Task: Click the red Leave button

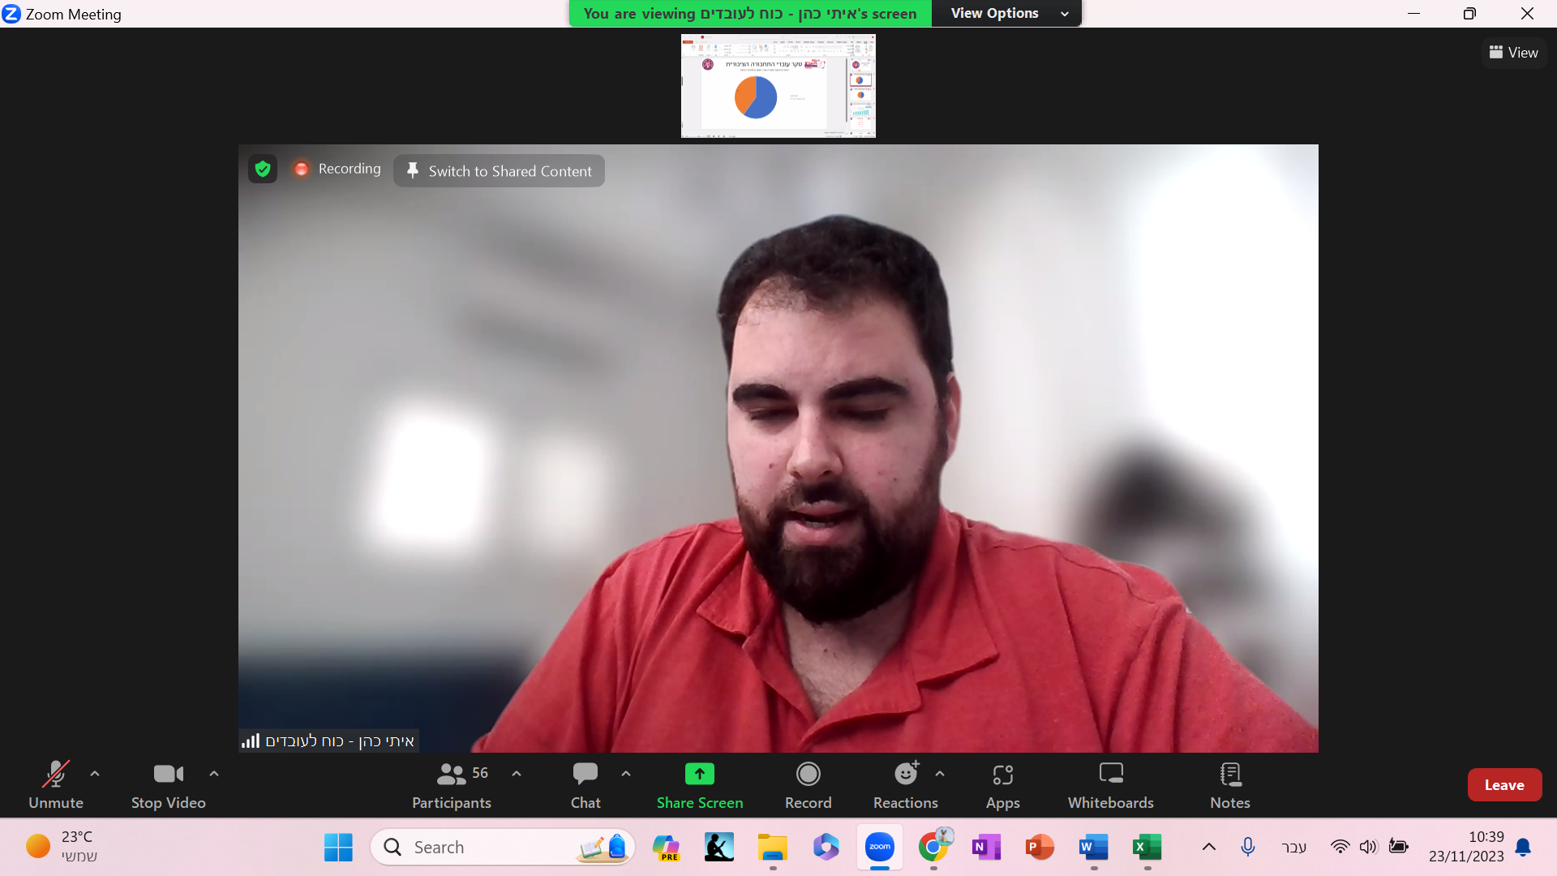Action: pos(1503,784)
